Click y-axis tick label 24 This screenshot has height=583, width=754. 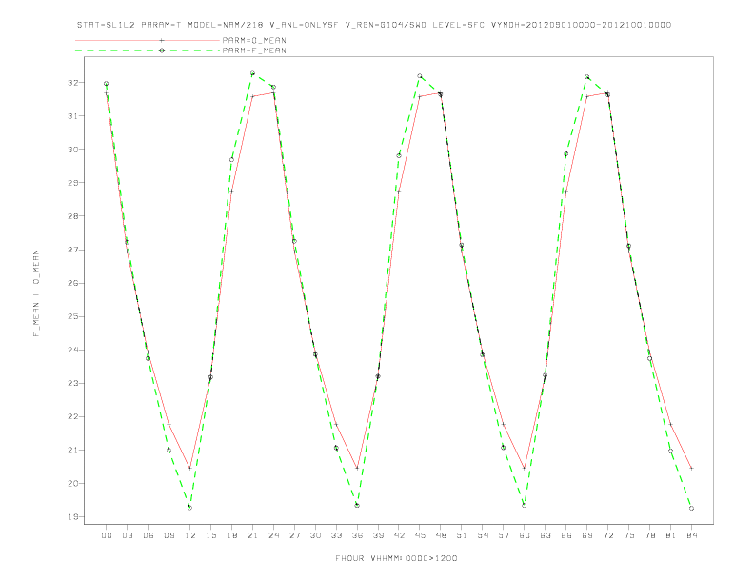pyautogui.click(x=73, y=350)
